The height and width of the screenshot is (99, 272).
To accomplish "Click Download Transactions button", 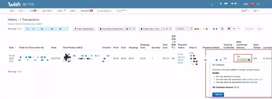I will pos(111,29).
